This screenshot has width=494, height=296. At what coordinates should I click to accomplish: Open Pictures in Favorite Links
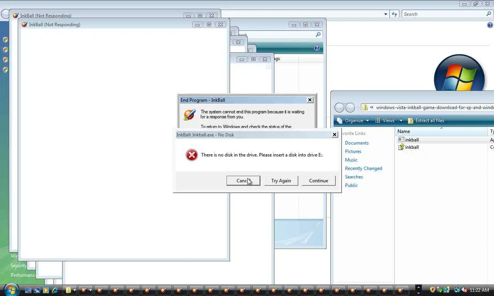(x=353, y=151)
